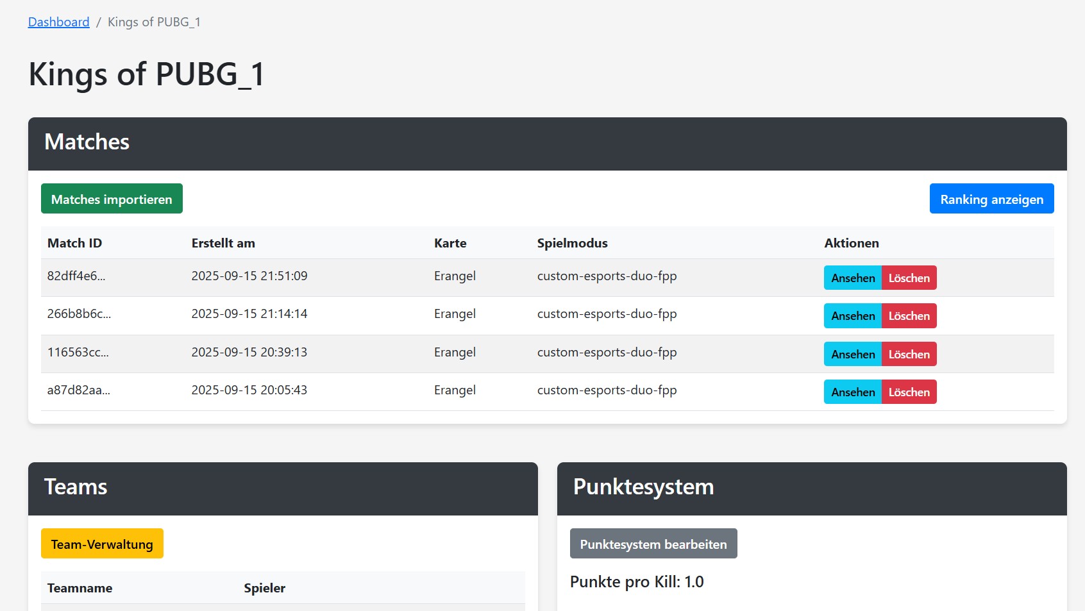Click the Spieler column header in Teams
Screen dimensions: 1085x611
click(264, 588)
